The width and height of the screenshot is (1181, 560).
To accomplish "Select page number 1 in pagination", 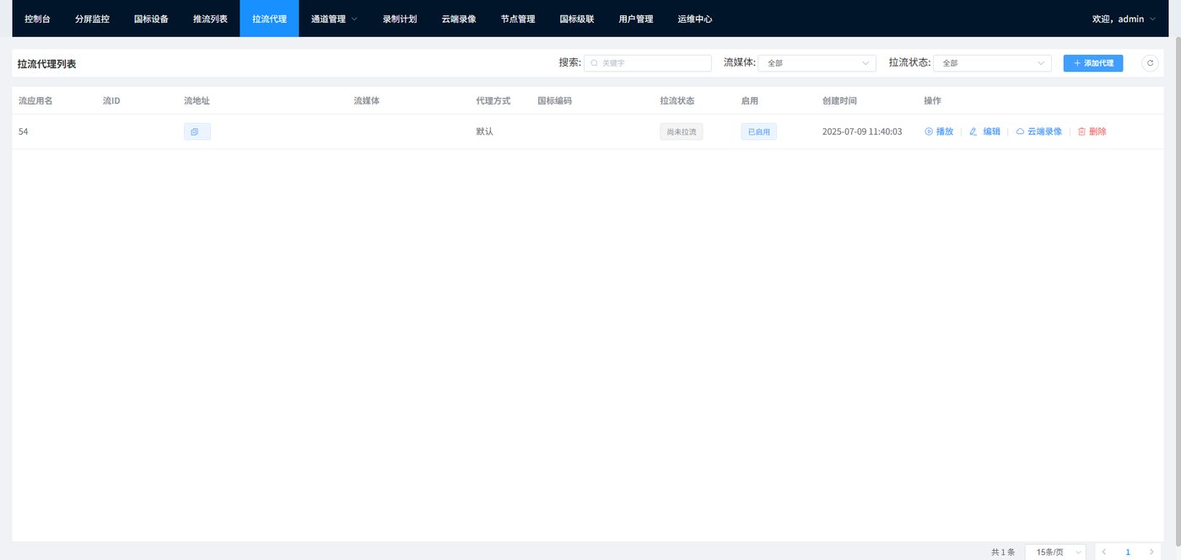I will 1128,552.
